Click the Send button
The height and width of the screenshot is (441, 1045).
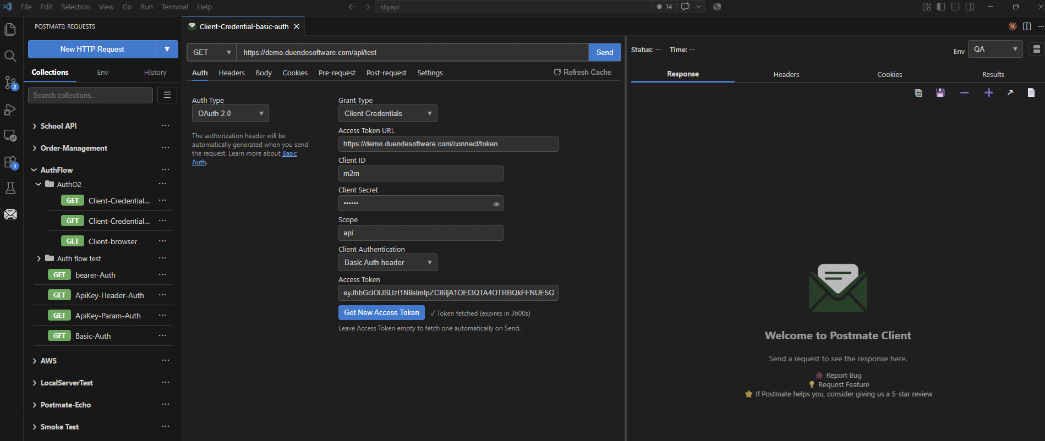(x=605, y=52)
